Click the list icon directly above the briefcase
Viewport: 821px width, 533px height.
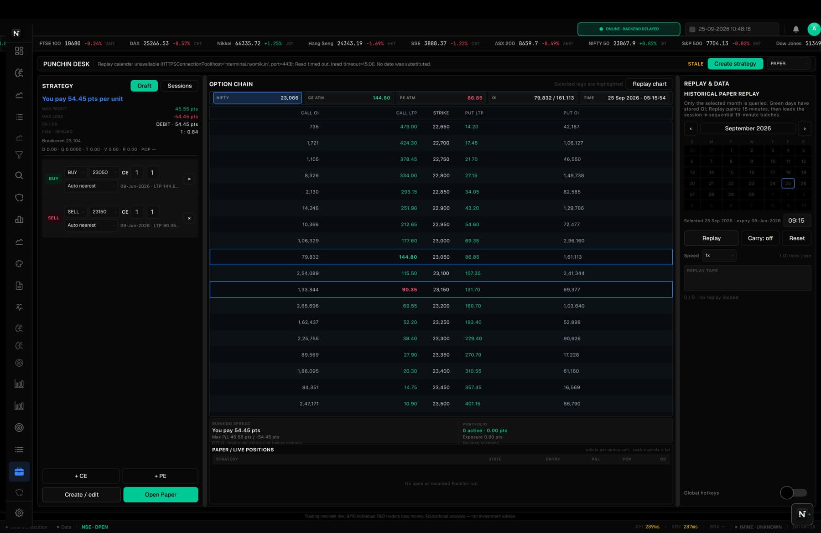click(19, 450)
